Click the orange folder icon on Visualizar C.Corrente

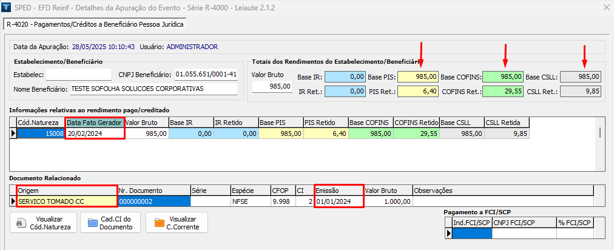click(x=160, y=223)
